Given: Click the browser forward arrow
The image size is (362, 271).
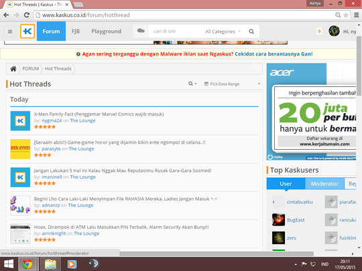Looking at the screenshot, I should (16, 15).
